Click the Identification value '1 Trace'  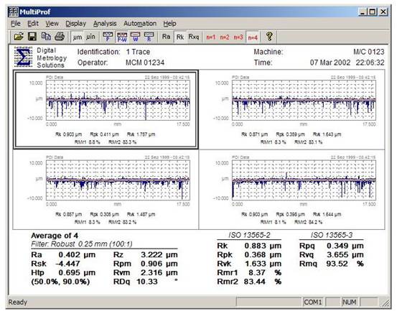(x=138, y=52)
